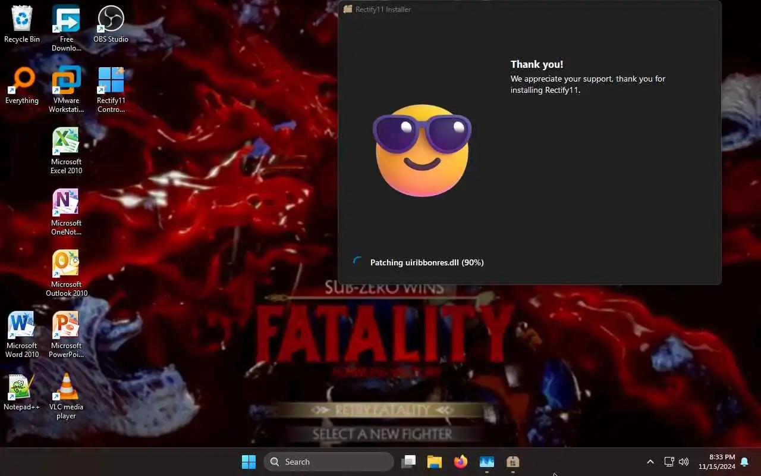Click the sunglasses emoji image in installer
This screenshot has height=476, width=761.
pos(422,150)
